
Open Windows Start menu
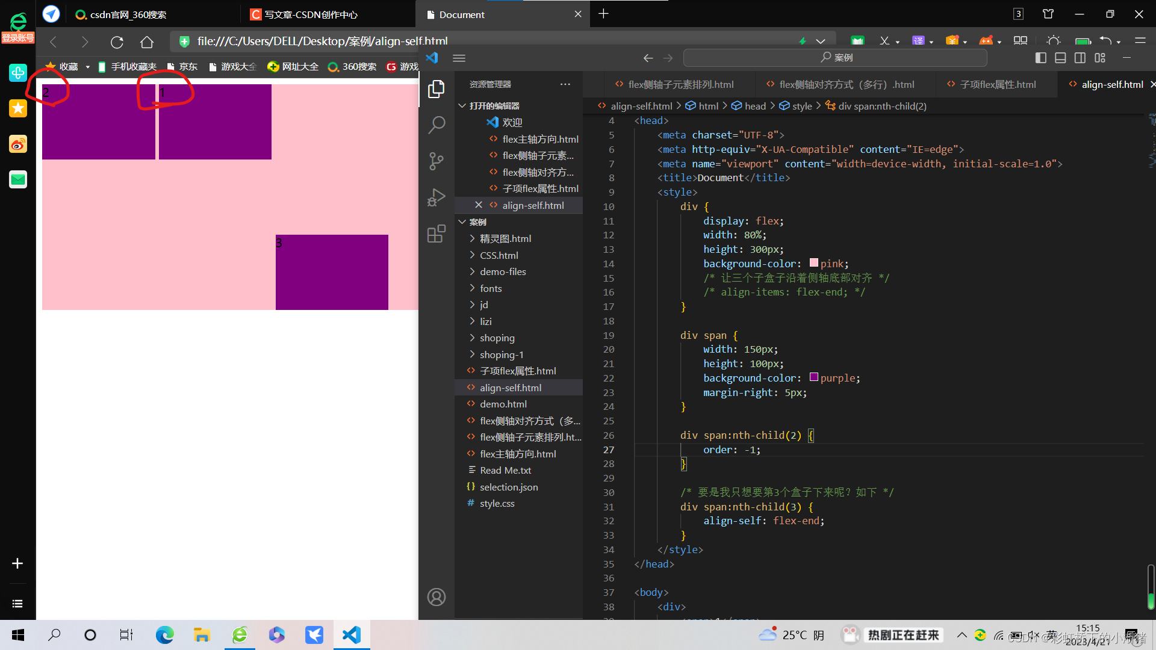click(18, 635)
